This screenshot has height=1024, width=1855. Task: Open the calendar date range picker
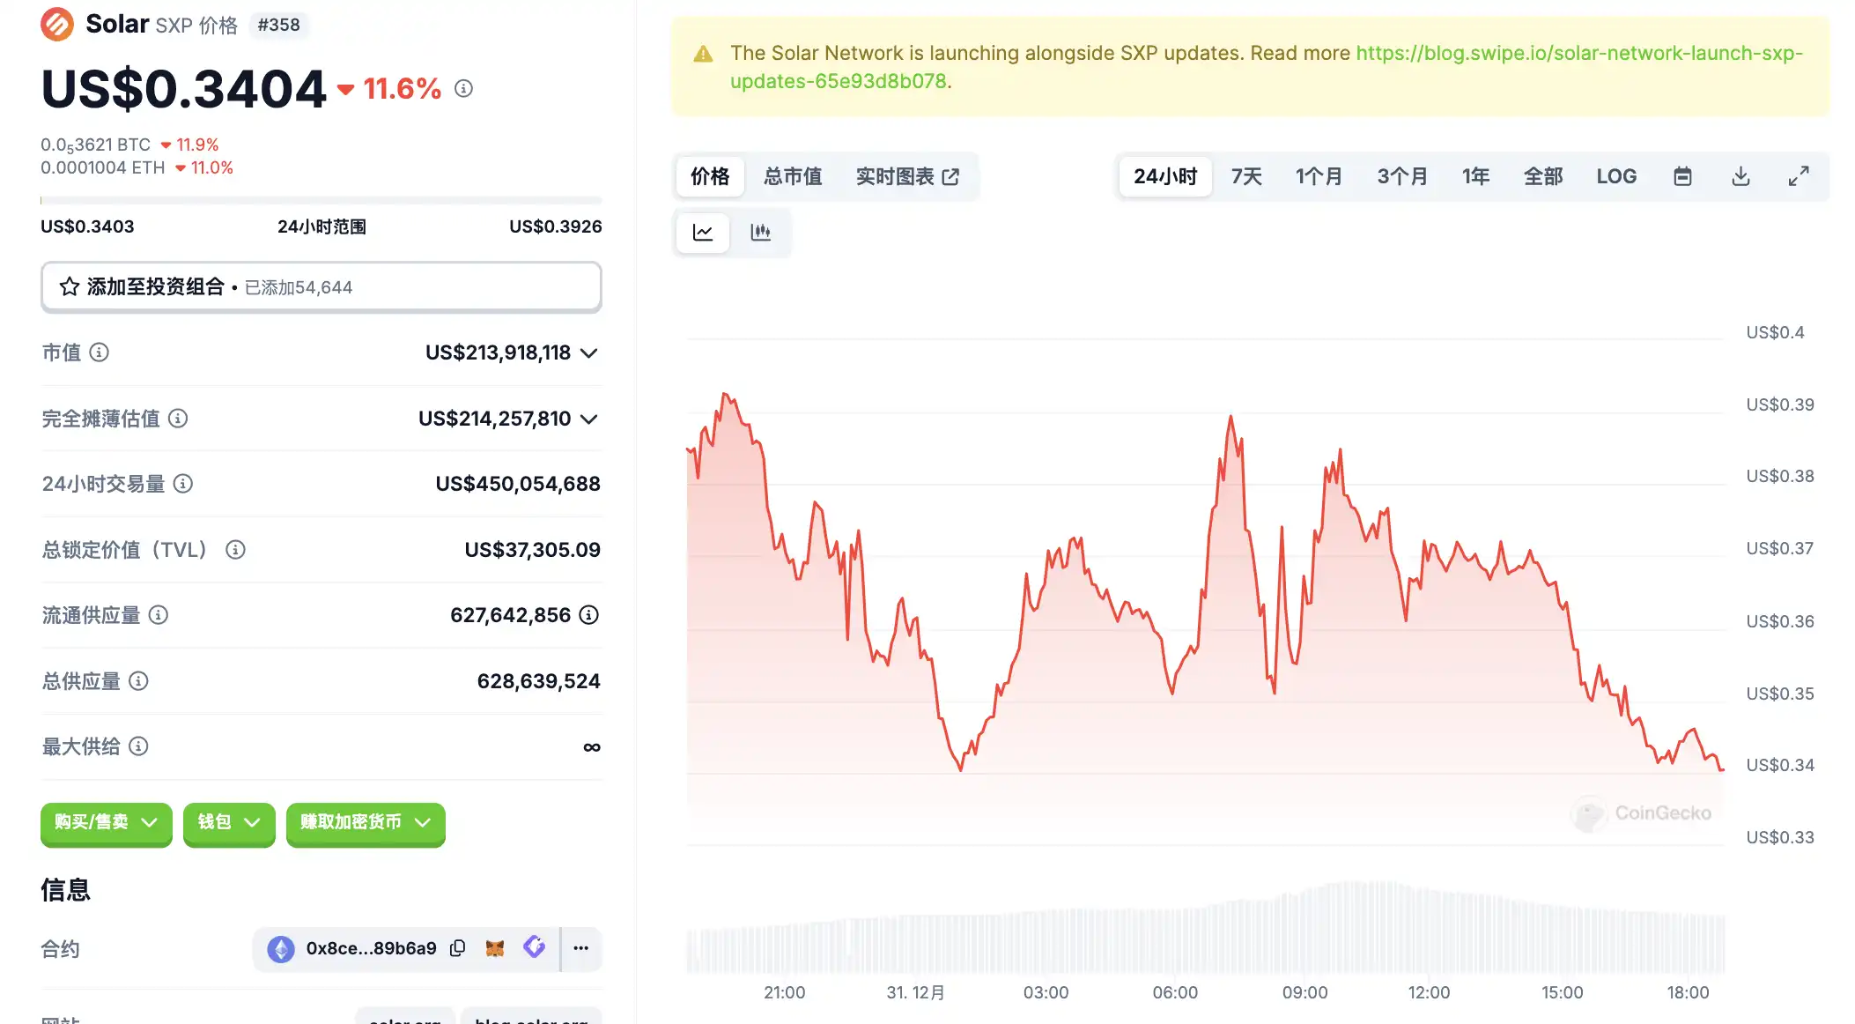pos(1682,176)
